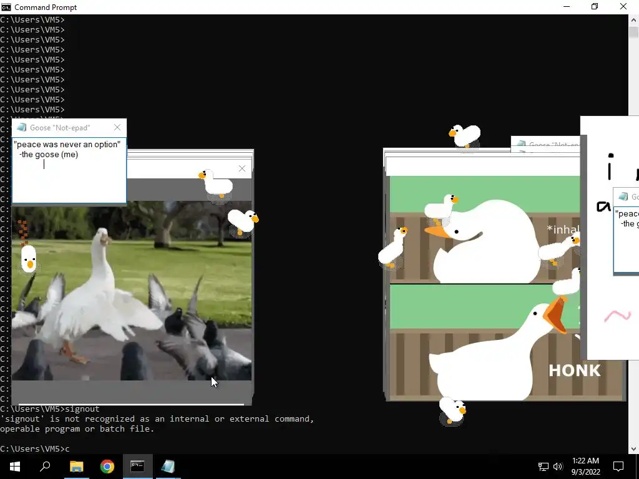Click the Command Prompt scroll up arrow
The image size is (639, 479).
[634, 19]
